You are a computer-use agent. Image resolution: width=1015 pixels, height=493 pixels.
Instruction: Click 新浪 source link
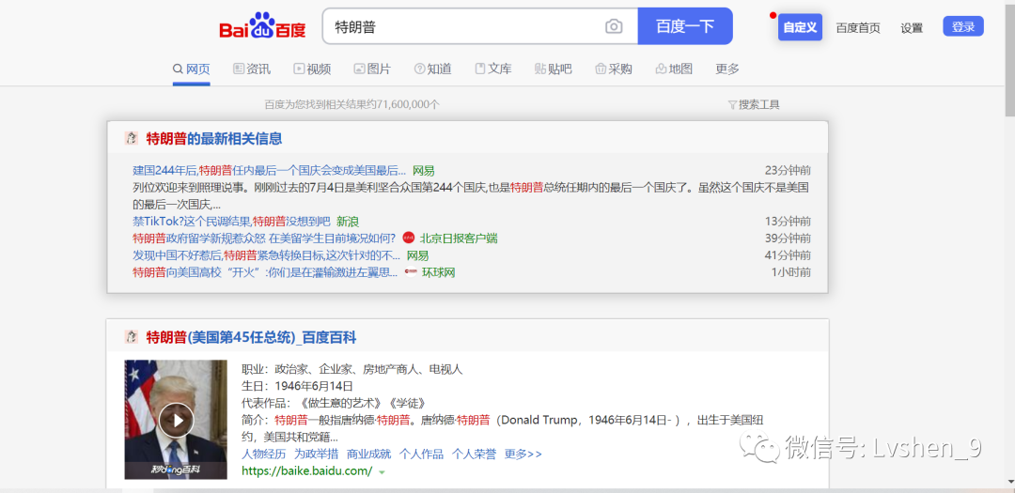coord(347,222)
